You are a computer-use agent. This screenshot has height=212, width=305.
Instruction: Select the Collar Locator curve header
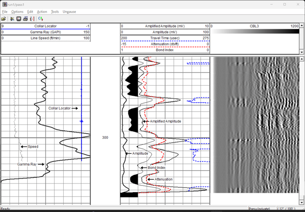coord(46,26)
